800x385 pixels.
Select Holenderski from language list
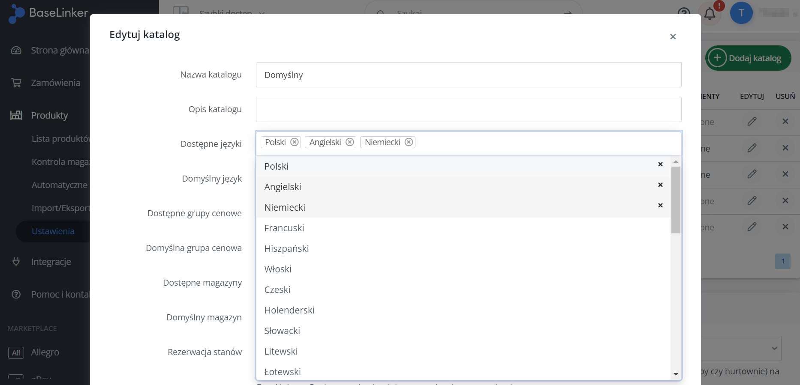click(x=463, y=310)
